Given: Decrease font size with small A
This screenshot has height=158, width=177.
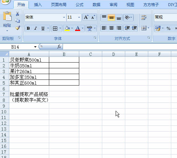Looking at the screenshot, I should (x=93, y=17).
